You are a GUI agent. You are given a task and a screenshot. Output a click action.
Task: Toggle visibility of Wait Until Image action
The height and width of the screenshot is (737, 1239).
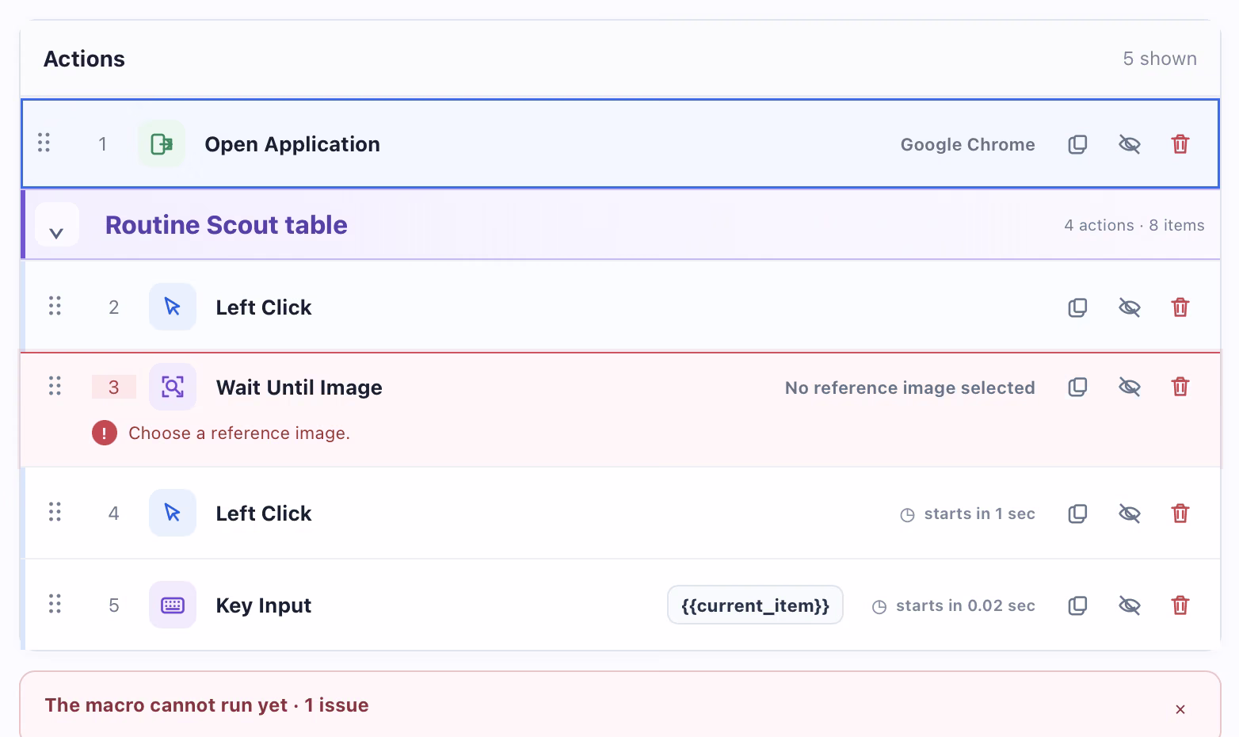tap(1130, 388)
